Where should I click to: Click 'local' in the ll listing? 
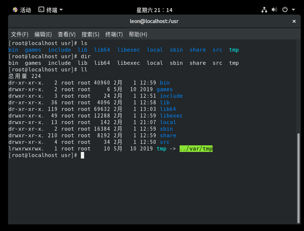click(168, 122)
